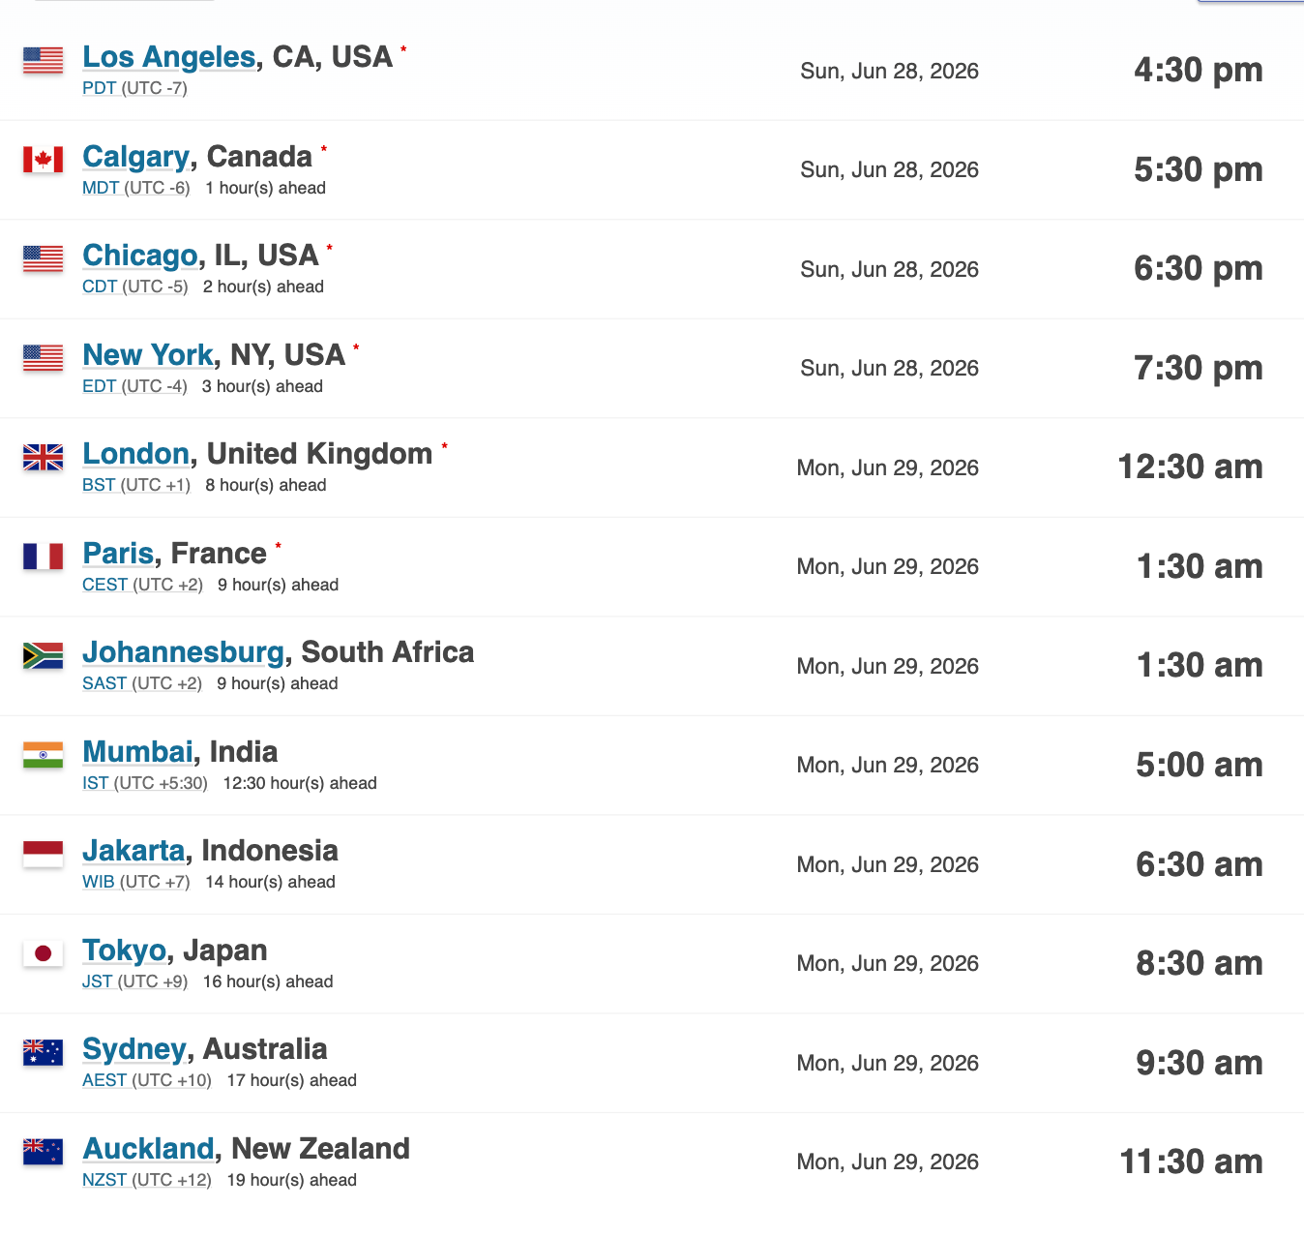
Task: Click the IST time zone link
Action: click(x=95, y=783)
